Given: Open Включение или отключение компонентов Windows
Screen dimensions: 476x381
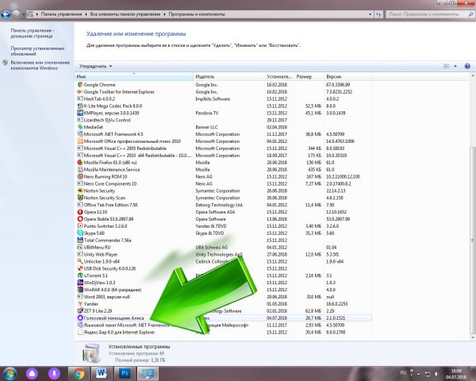Looking at the screenshot, I should tap(40, 64).
